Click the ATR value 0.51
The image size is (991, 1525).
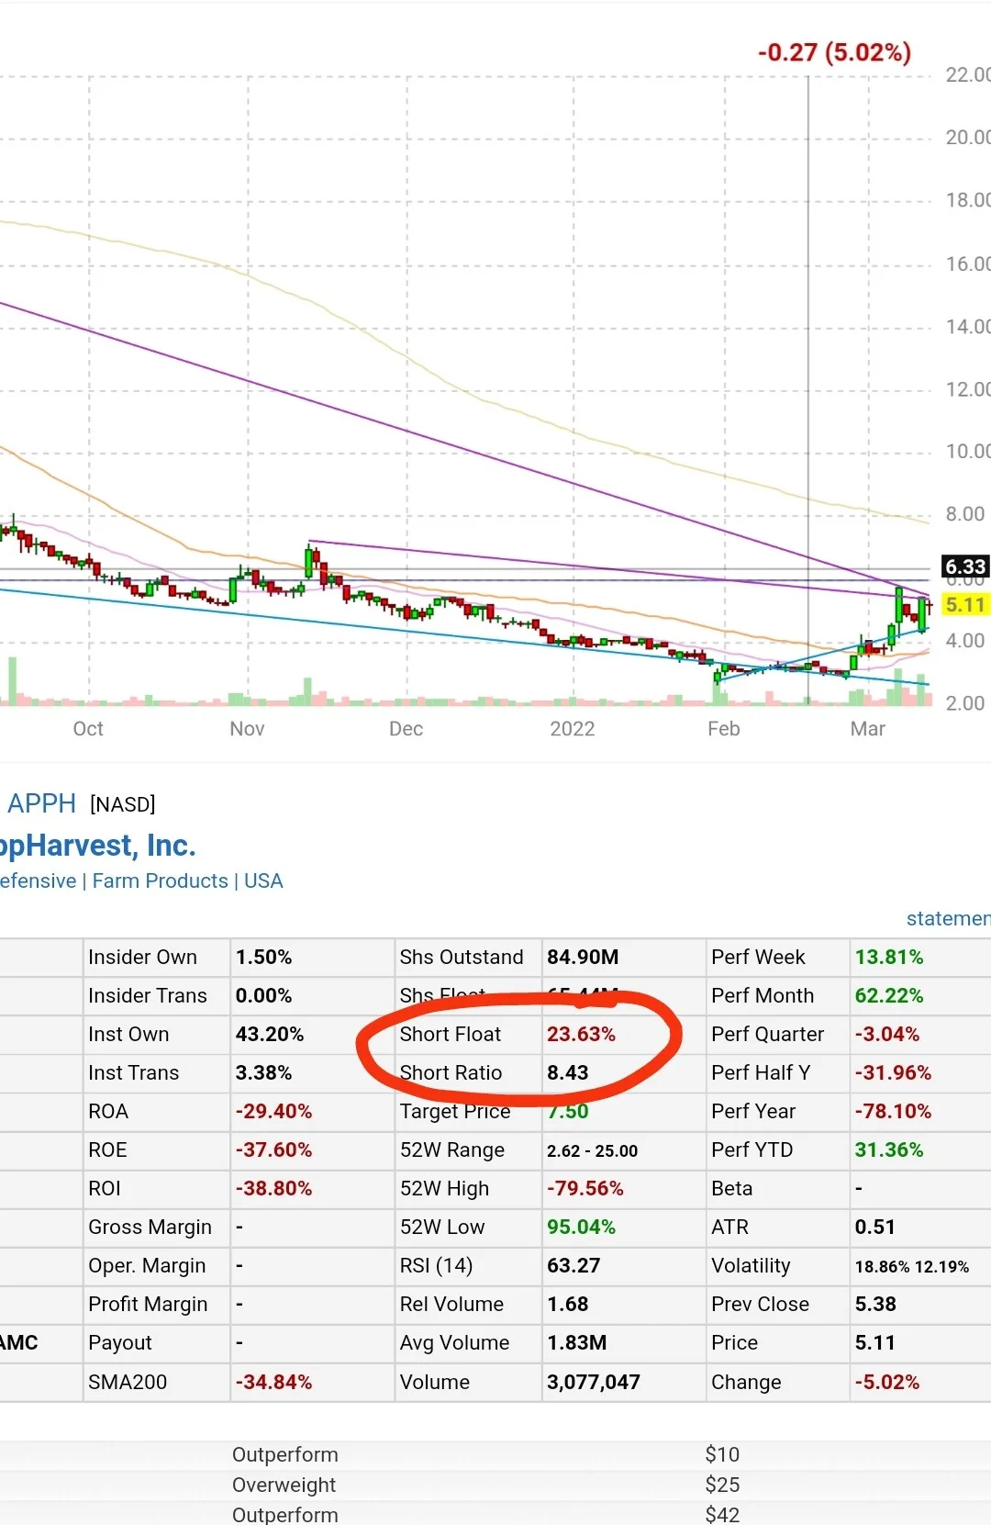875,1227
